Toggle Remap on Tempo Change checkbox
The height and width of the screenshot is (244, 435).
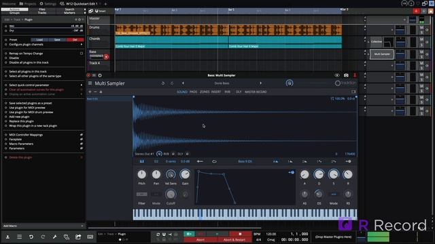pyautogui.click(x=82, y=54)
